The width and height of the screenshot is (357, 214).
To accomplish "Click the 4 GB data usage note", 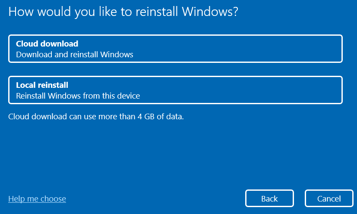I will click(x=96, y=116).
